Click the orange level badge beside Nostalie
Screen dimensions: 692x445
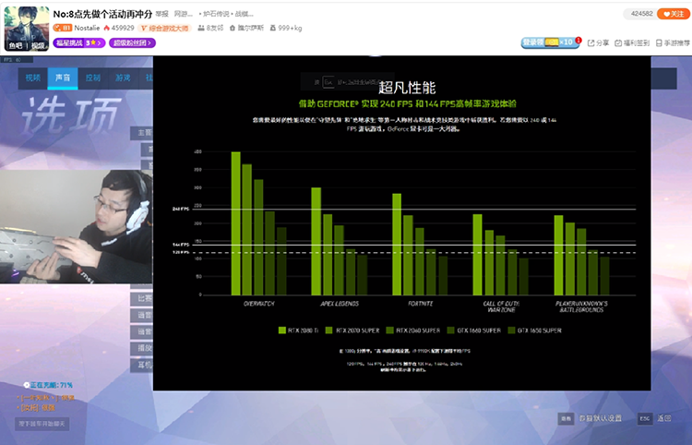62,28
